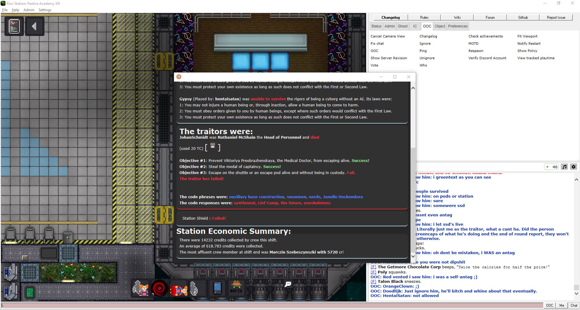The image size is (580, 310).
Task: Click round report scrollbar up arrow
Action: point(413,88)
